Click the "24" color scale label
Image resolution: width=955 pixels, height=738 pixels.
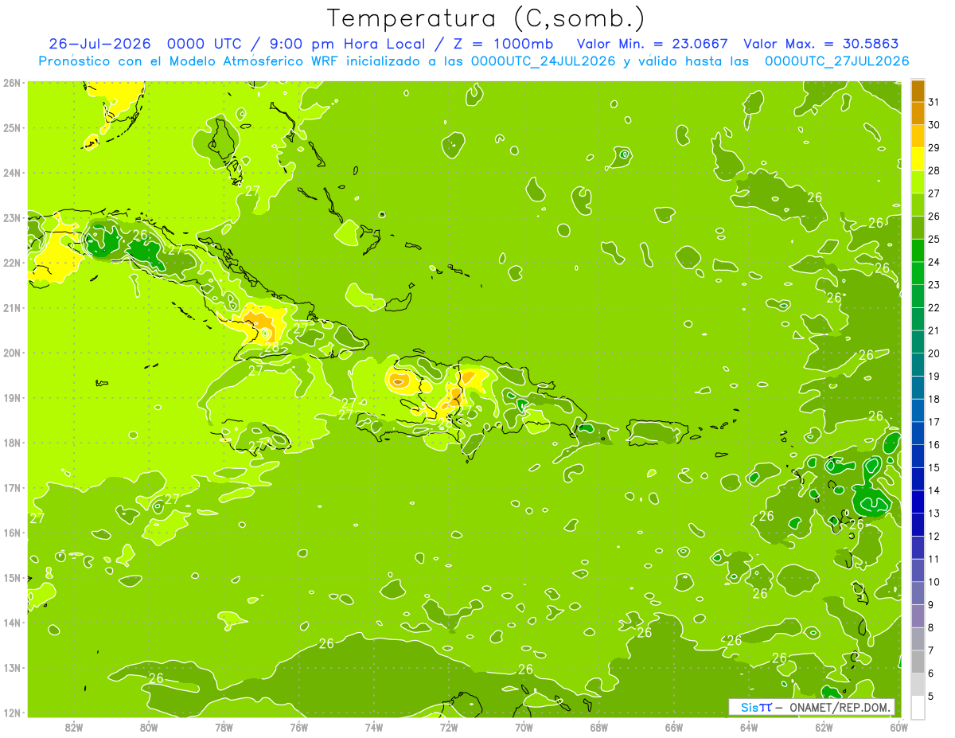click(x=934, y=262)
